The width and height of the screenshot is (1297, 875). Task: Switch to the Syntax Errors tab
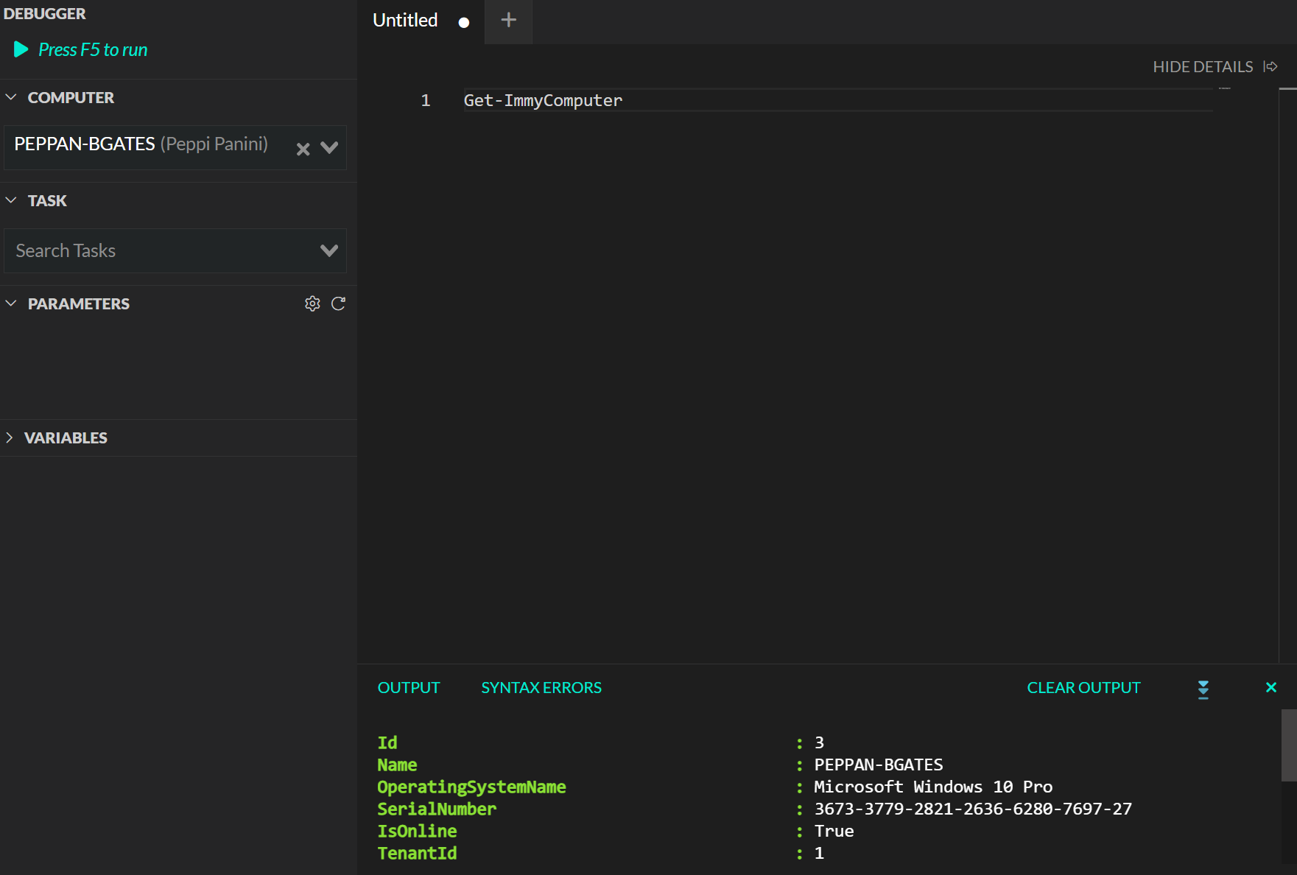pos(541,687)
